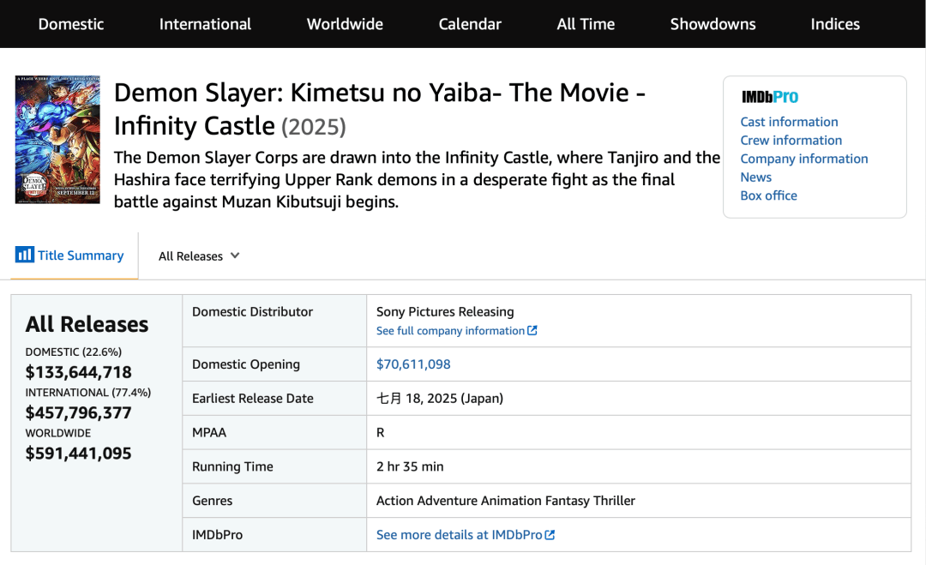Viewport: 926px width, 565px height.
Task: Select Showdowns in the navigation bar
Action: (713, 24)
